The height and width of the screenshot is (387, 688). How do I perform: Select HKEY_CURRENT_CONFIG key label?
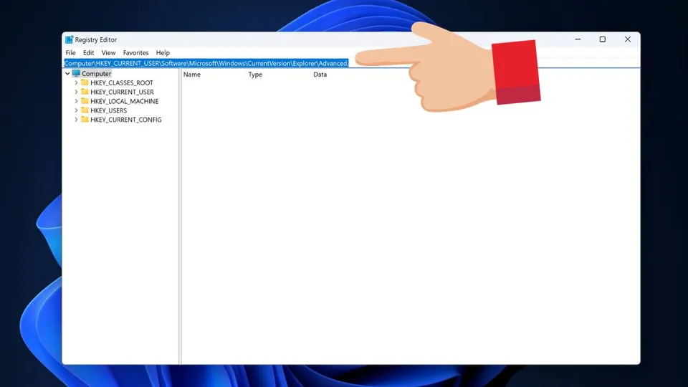coord(126,120)
